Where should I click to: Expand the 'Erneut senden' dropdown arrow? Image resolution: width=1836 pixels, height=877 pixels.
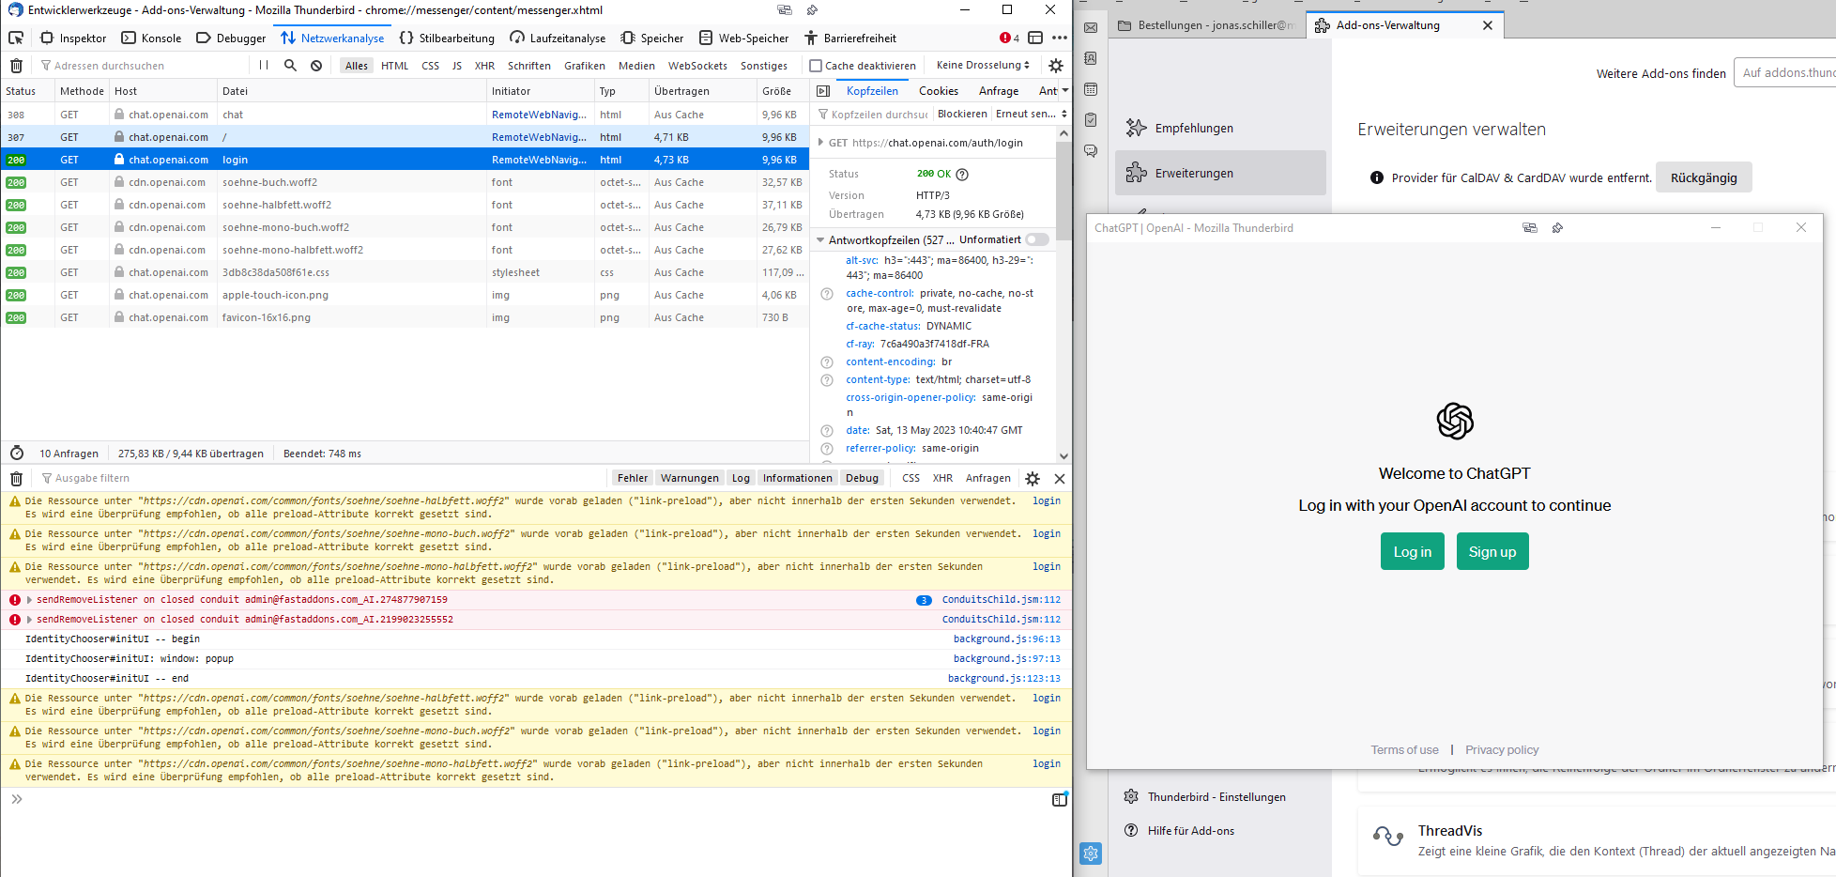[x=1063, y=114]
